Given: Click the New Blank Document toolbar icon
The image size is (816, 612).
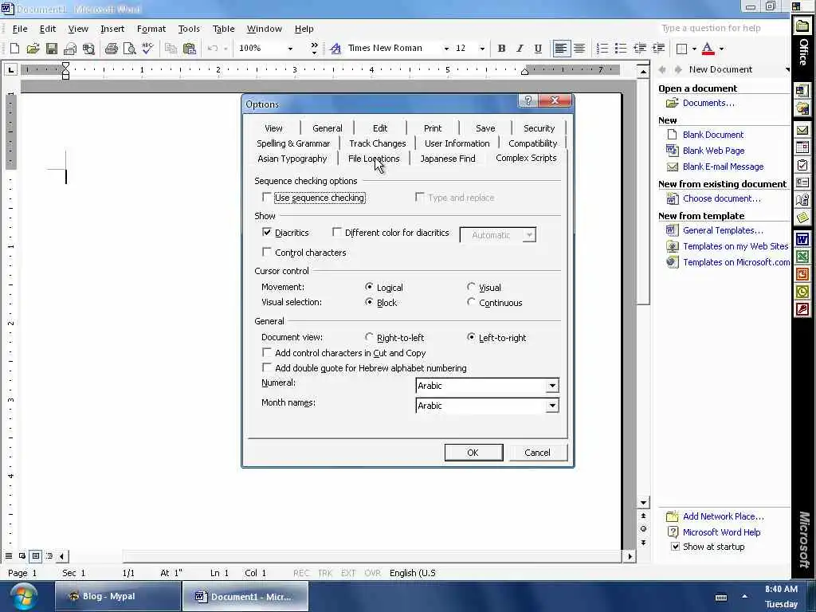Looking at the screenshot, I should click(x=14, y=49).
